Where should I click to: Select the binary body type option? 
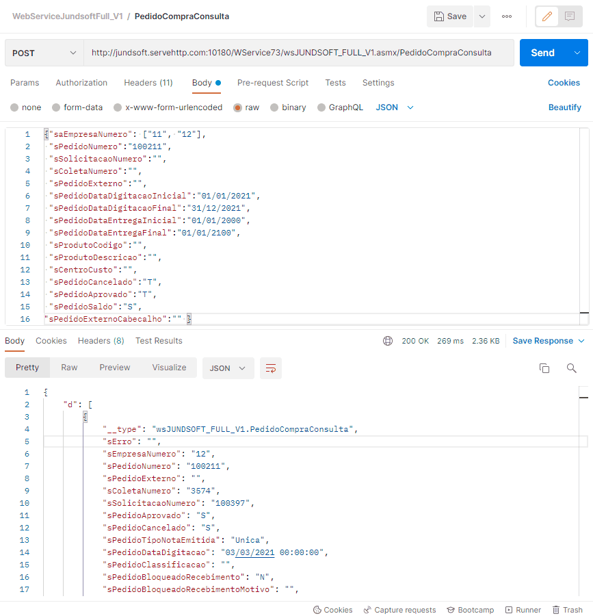click(274, 107)
